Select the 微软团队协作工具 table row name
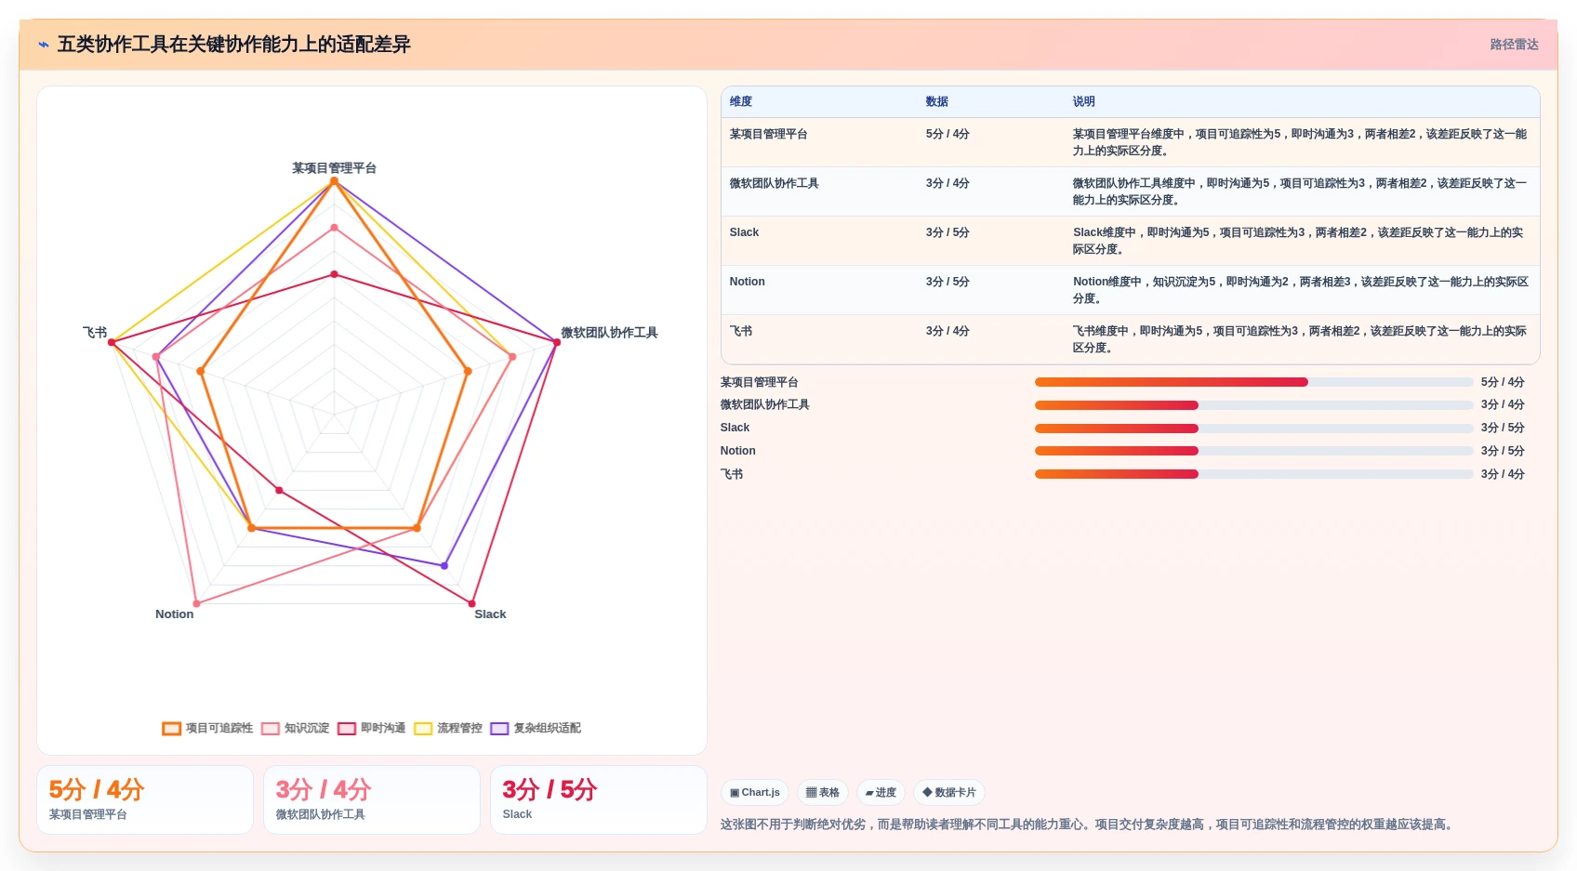This screenshot has width=1577, height=871. 775,183
